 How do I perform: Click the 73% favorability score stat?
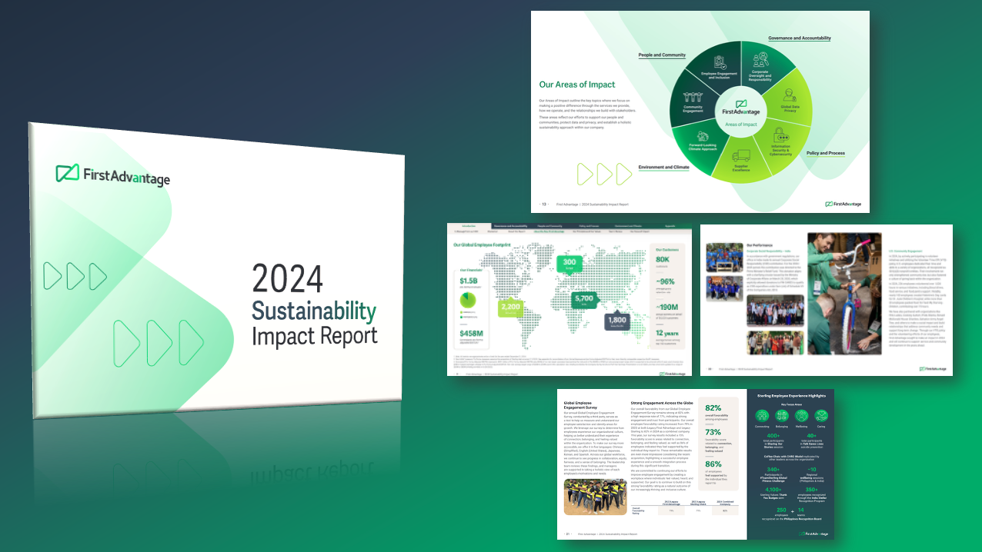(713, 432)
